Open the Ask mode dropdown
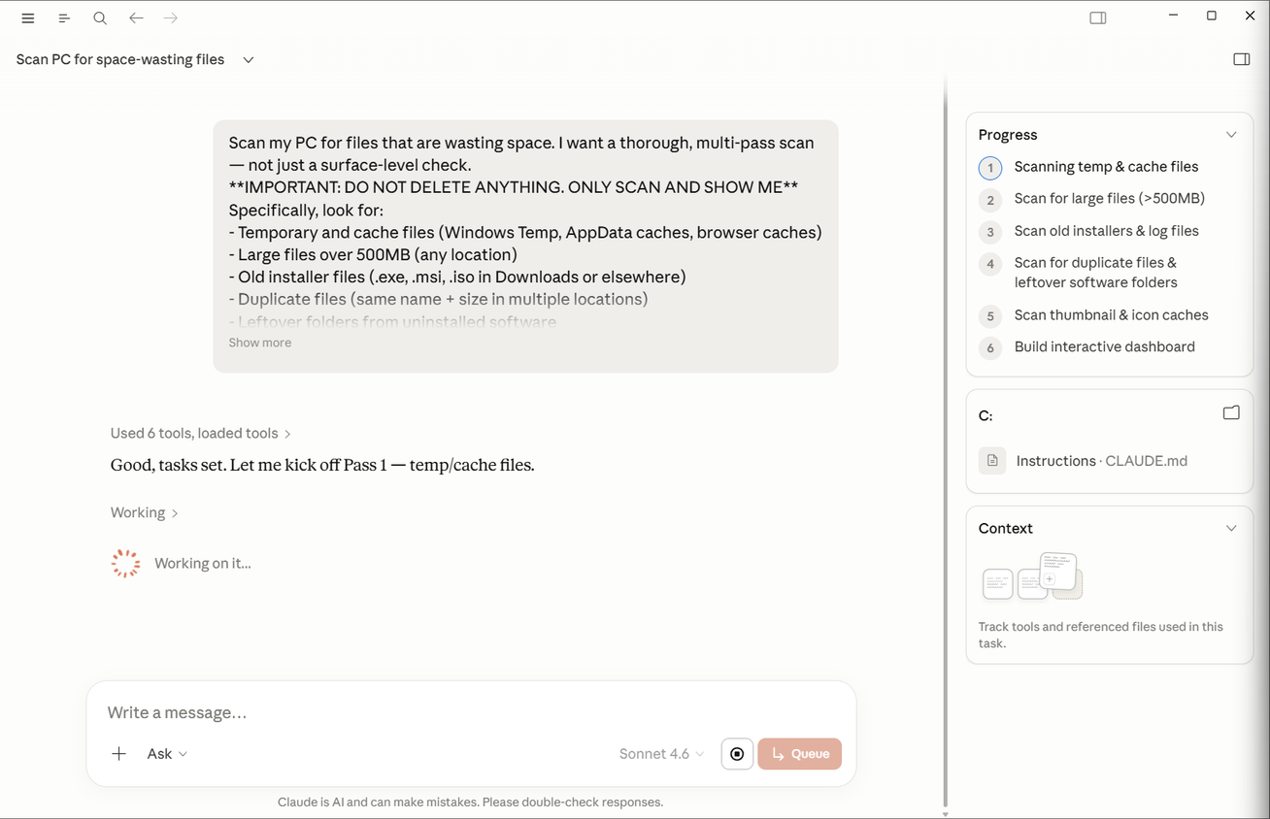 [x=167, y=754]
